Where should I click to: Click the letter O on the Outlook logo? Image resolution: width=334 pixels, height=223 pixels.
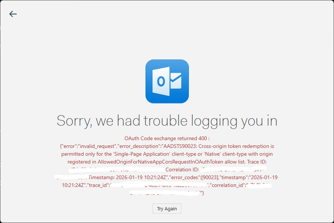click(161, 81)
